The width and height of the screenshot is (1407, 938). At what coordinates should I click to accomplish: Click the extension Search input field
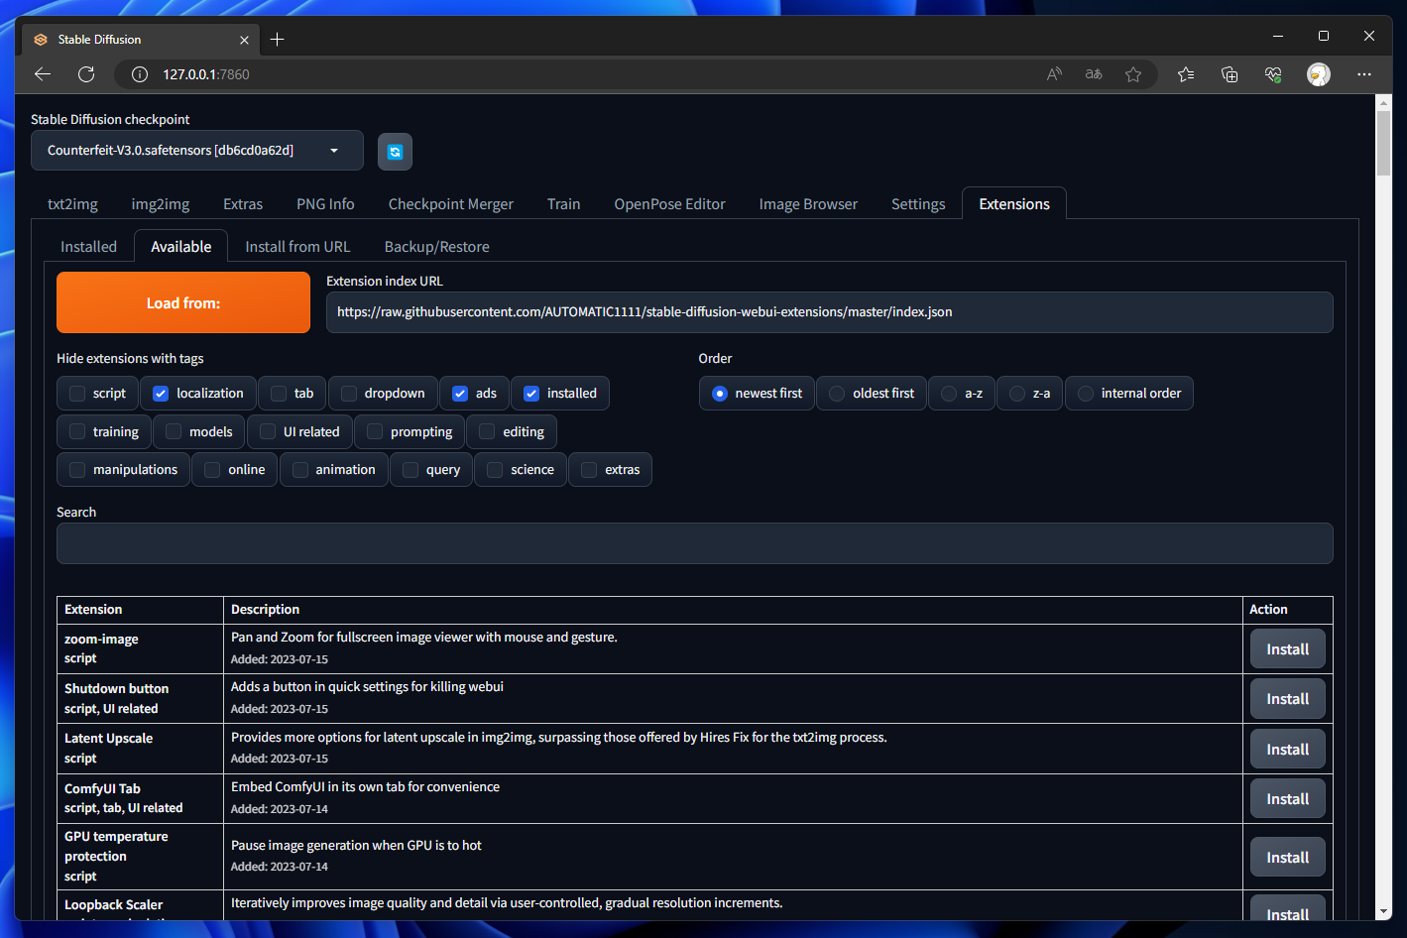[x=694, y=543]
